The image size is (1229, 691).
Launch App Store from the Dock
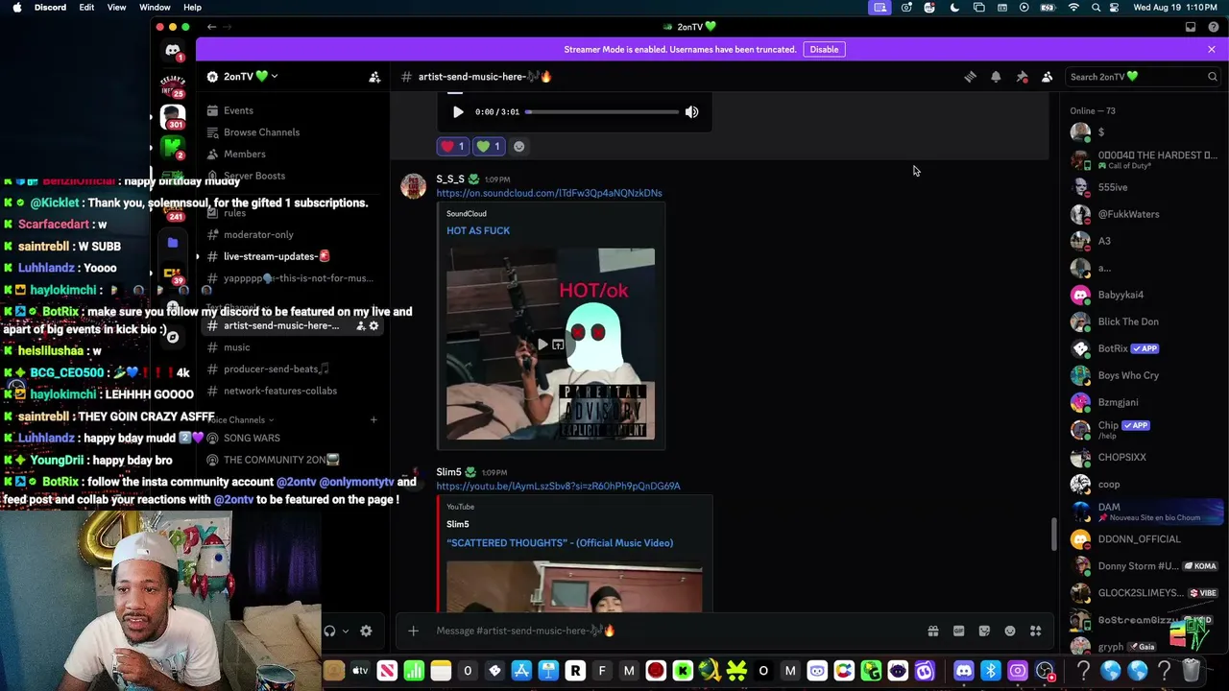(521, 671)
